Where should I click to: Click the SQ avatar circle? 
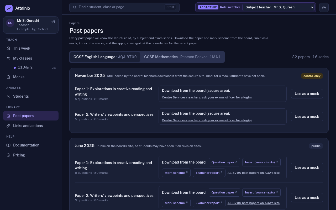coord(10,23)
